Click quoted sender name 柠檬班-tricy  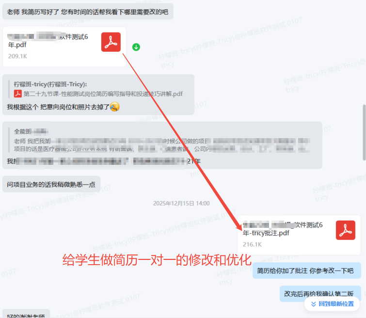pyautogui.click(x=50, y=84)
